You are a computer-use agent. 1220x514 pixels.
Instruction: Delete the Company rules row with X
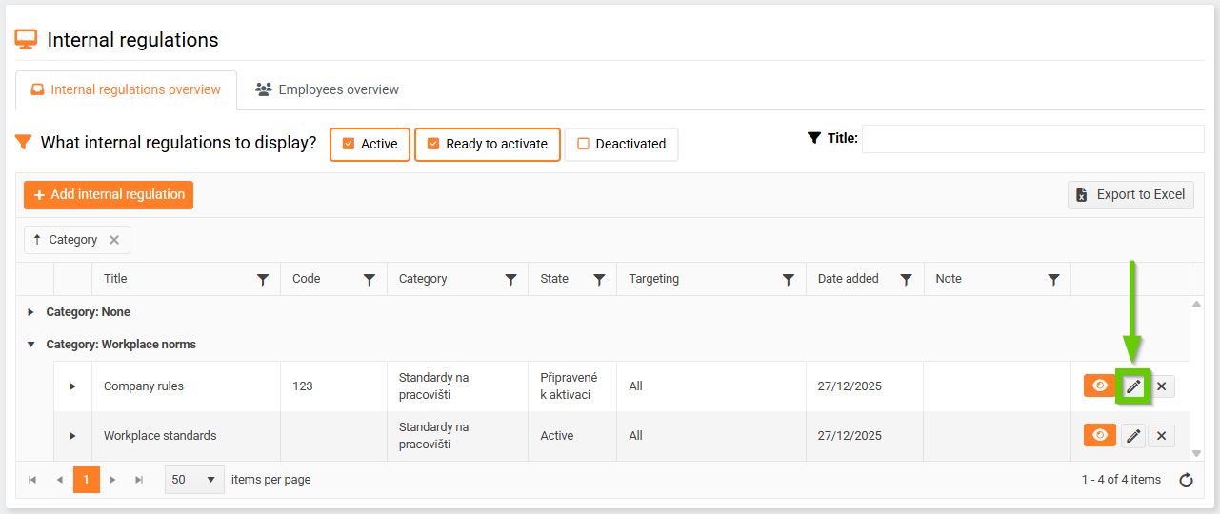(x=1161, y=386)
